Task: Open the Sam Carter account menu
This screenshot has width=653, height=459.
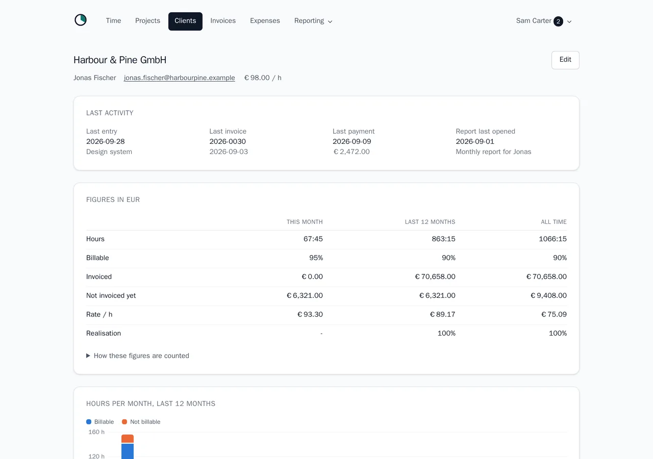Action: 544,21
